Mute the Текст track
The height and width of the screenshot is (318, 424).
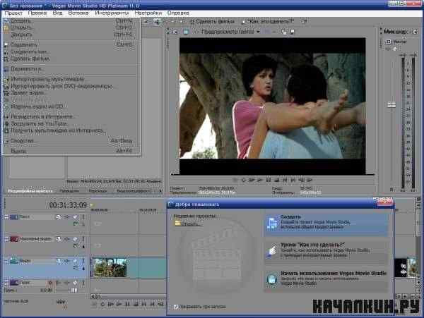point(76,217)
